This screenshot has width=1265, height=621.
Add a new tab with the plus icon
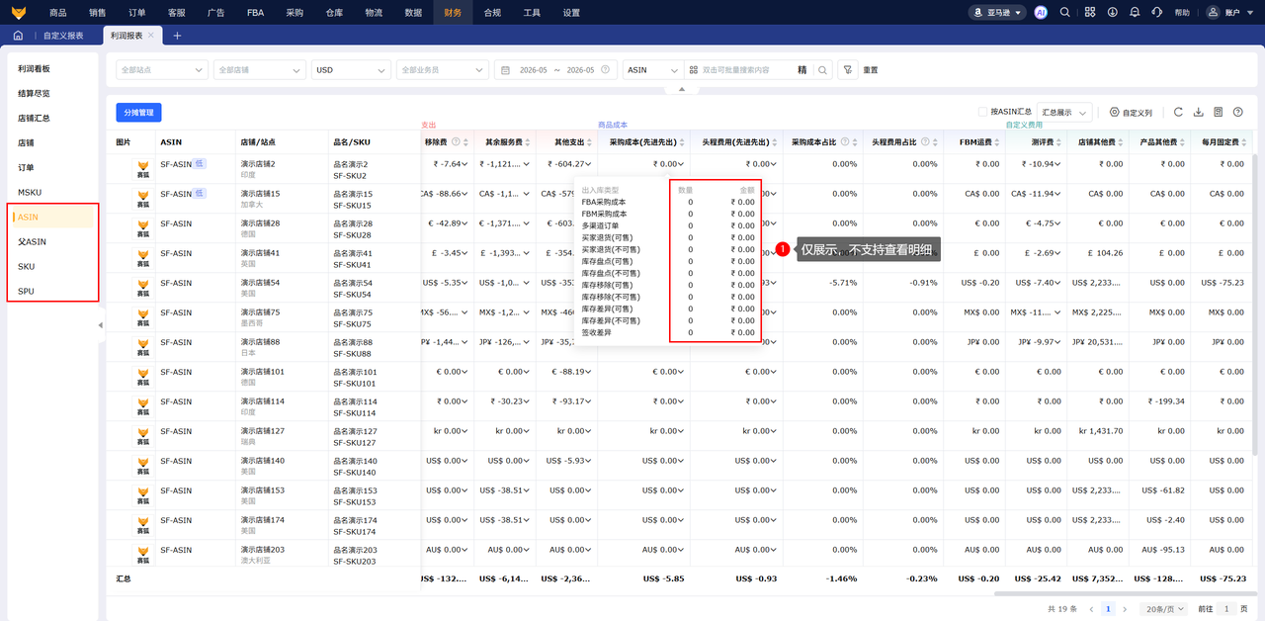click(177, 36)
